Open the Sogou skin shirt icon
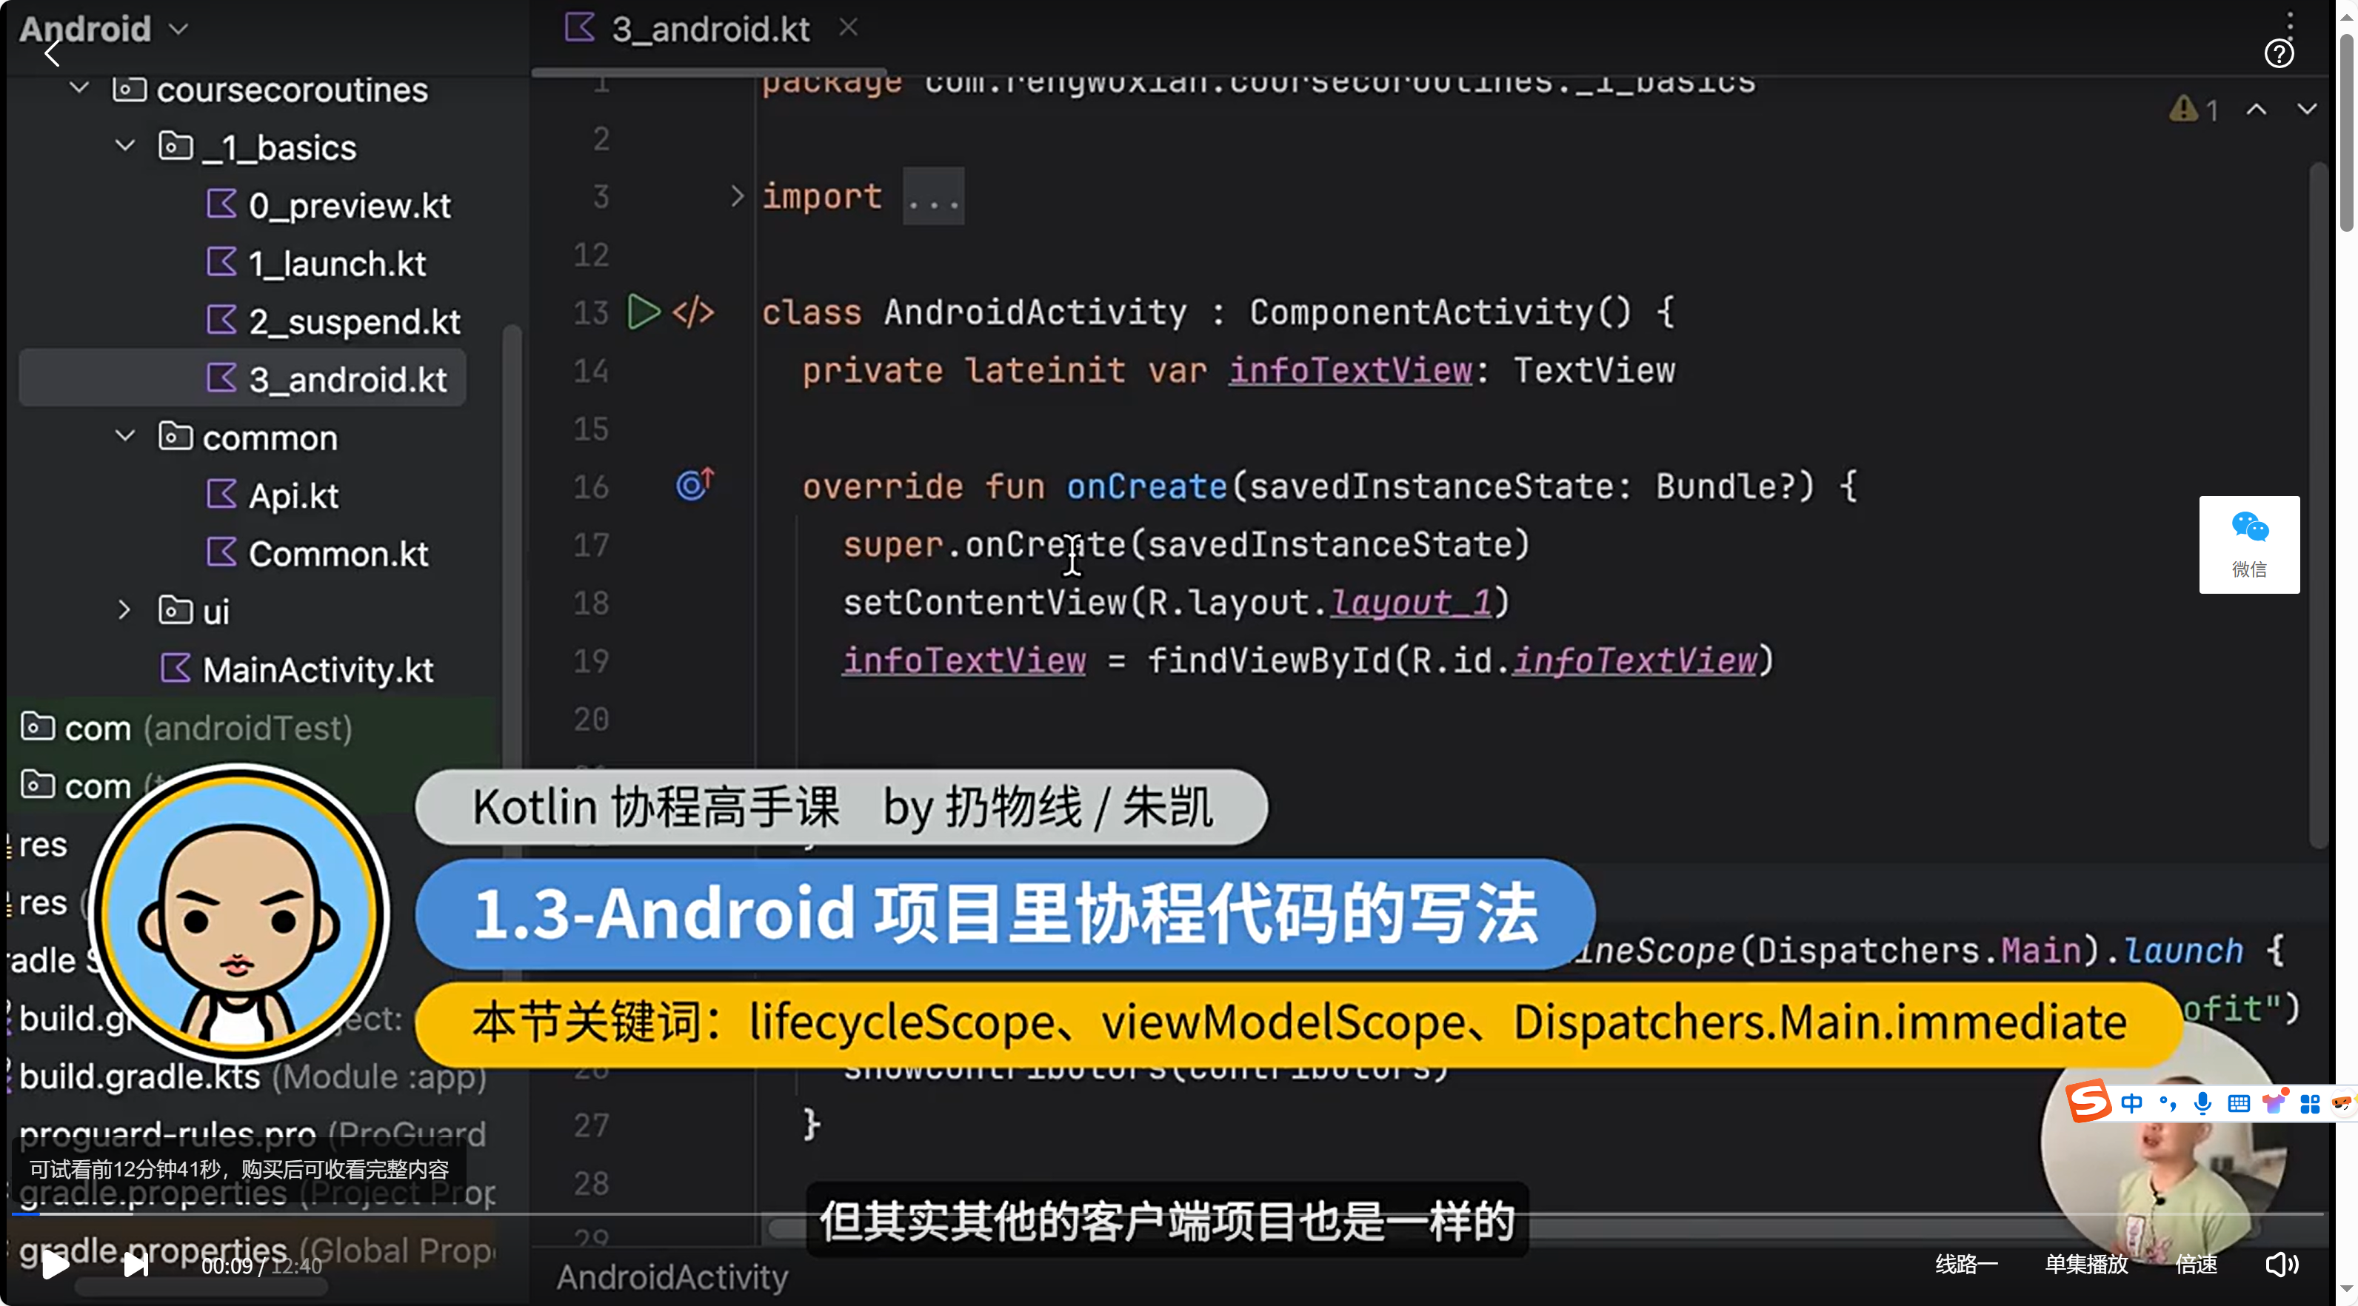This screenshot has height=1306, width=2358. [x=2275, y=1102]
